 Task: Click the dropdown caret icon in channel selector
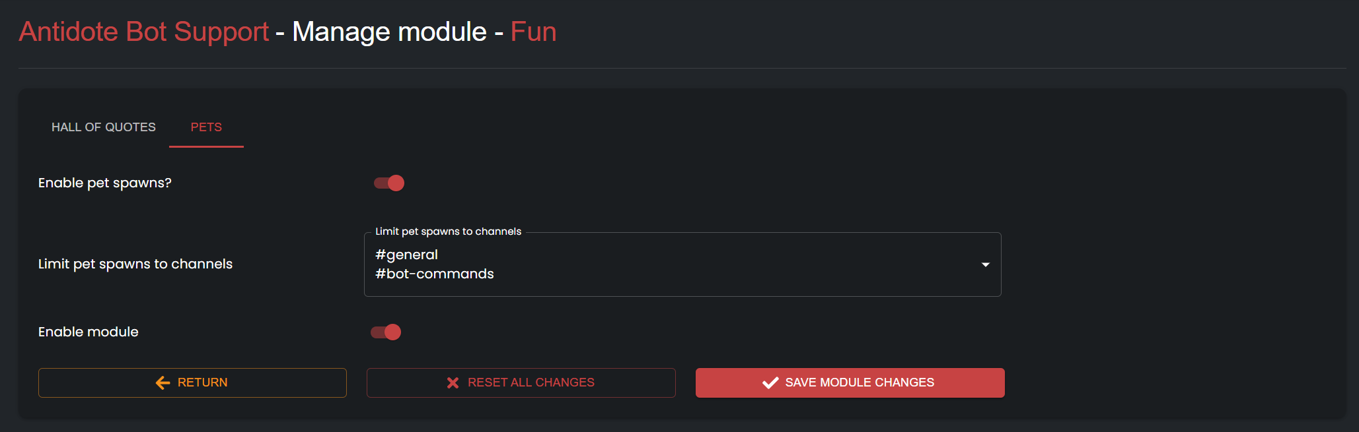point(985,264)
